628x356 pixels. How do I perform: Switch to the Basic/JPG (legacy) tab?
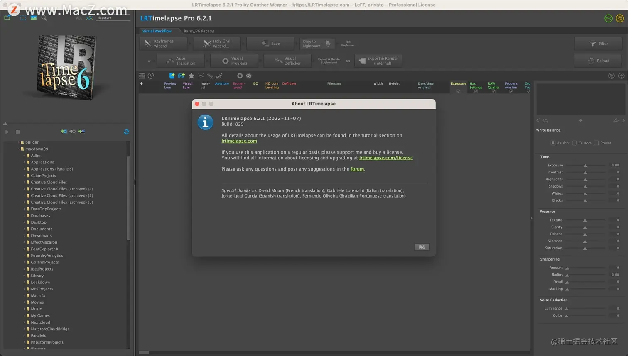(199, 31)
